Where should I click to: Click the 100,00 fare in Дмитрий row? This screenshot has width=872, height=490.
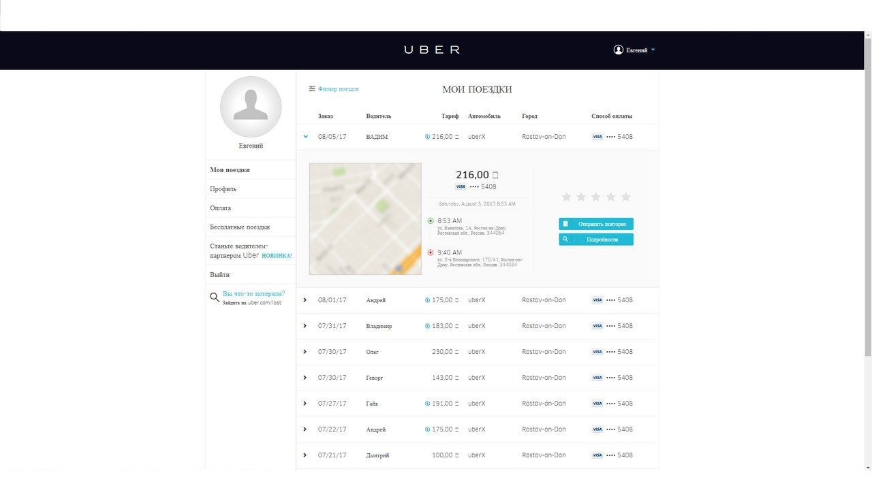pos(446,455)
